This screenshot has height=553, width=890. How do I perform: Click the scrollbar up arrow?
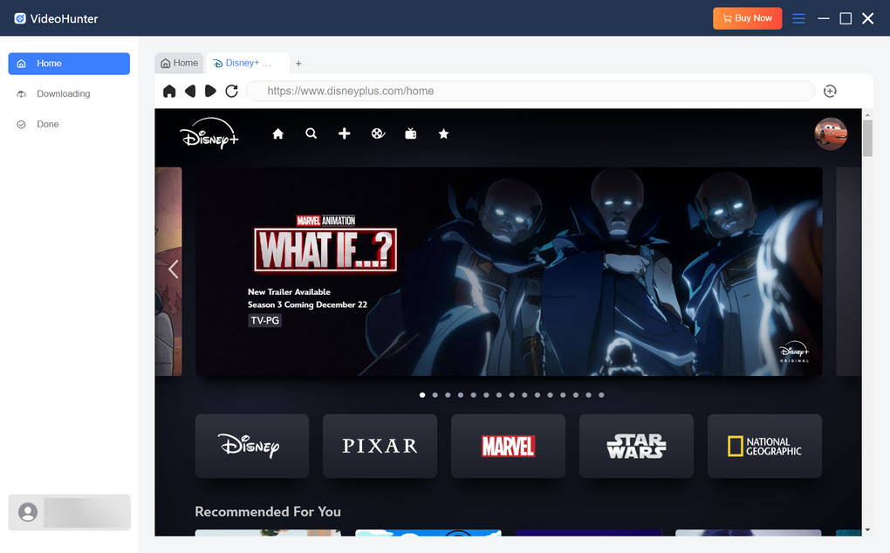[867, 115]
